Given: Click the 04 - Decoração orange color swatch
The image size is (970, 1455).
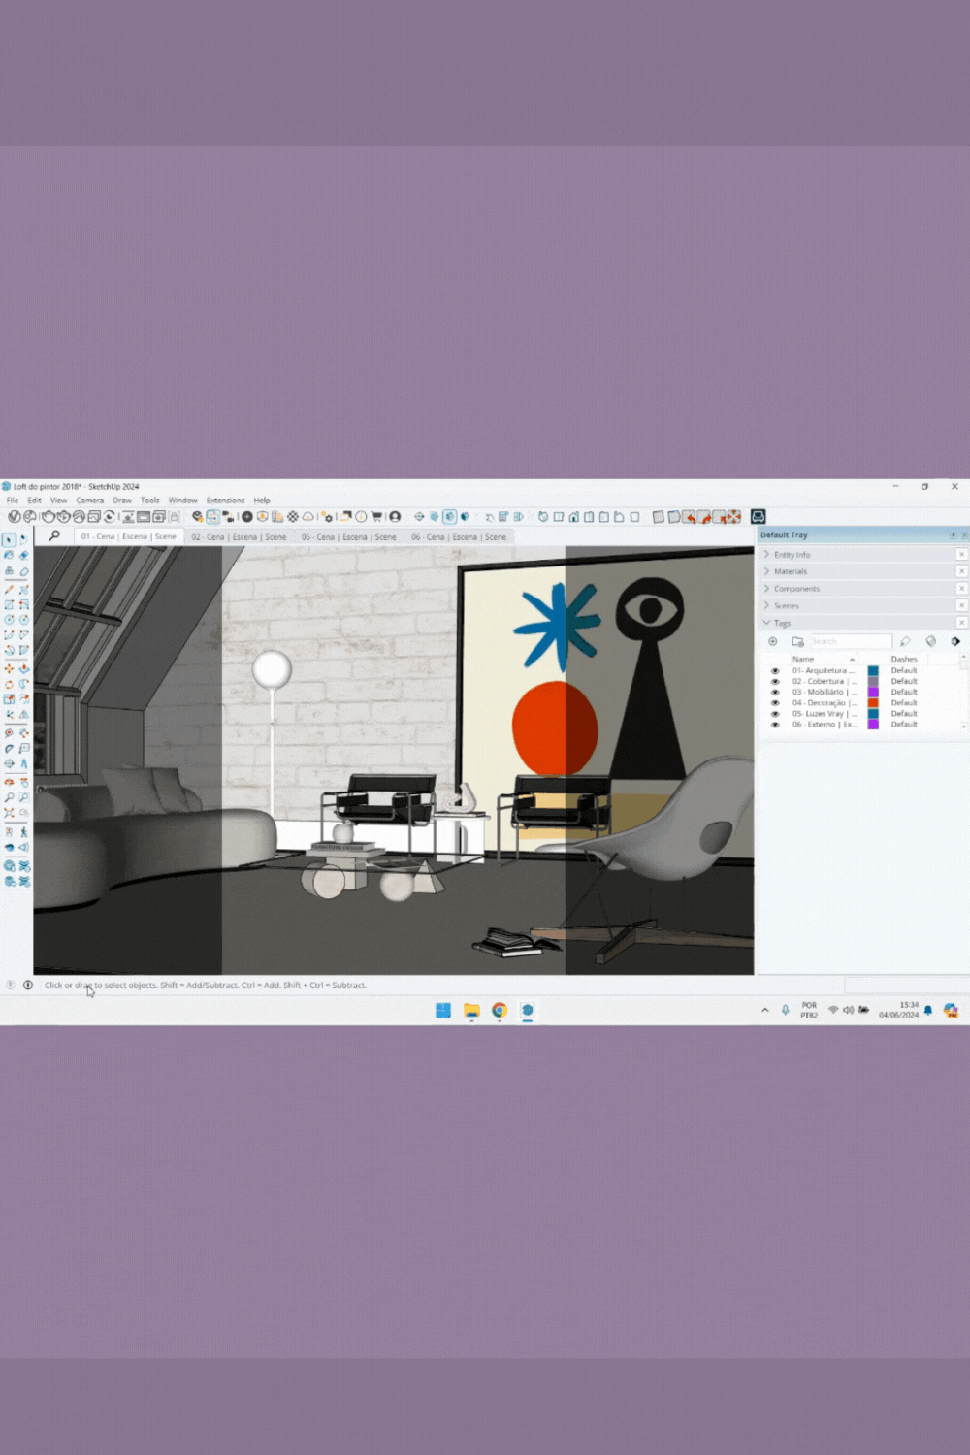Looking at the screenshot, I should tap(873, 703).
